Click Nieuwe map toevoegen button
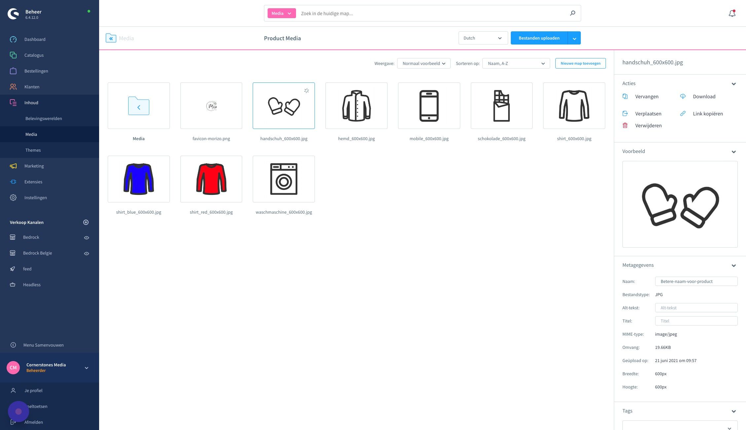The image size is (746, 430). pyautogui.click(x=580, y=63)
